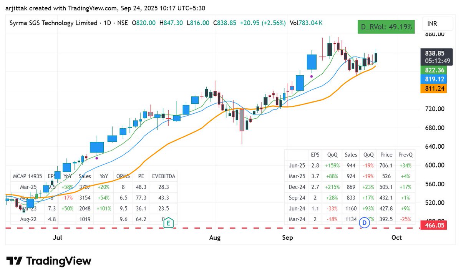Click the +159% EPS QoQ value
461x277 pixels.
coord(332,166)
